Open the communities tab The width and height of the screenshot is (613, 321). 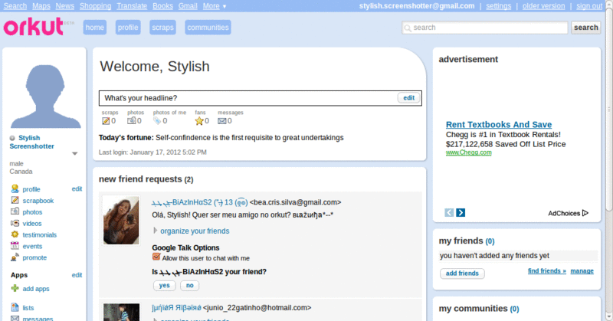(x=208, y=28)
